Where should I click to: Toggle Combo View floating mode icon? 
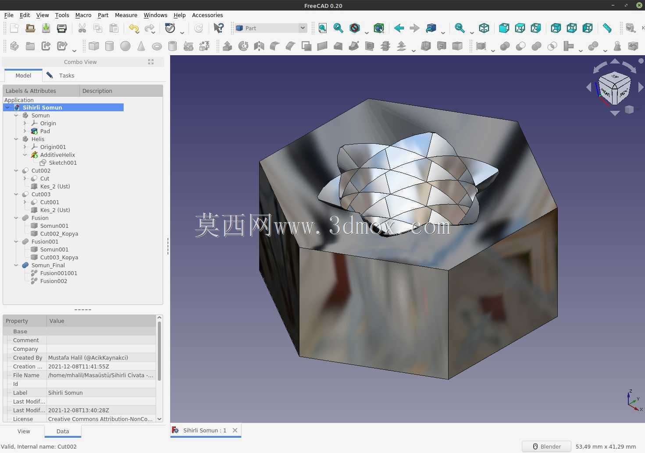[151, 62]
